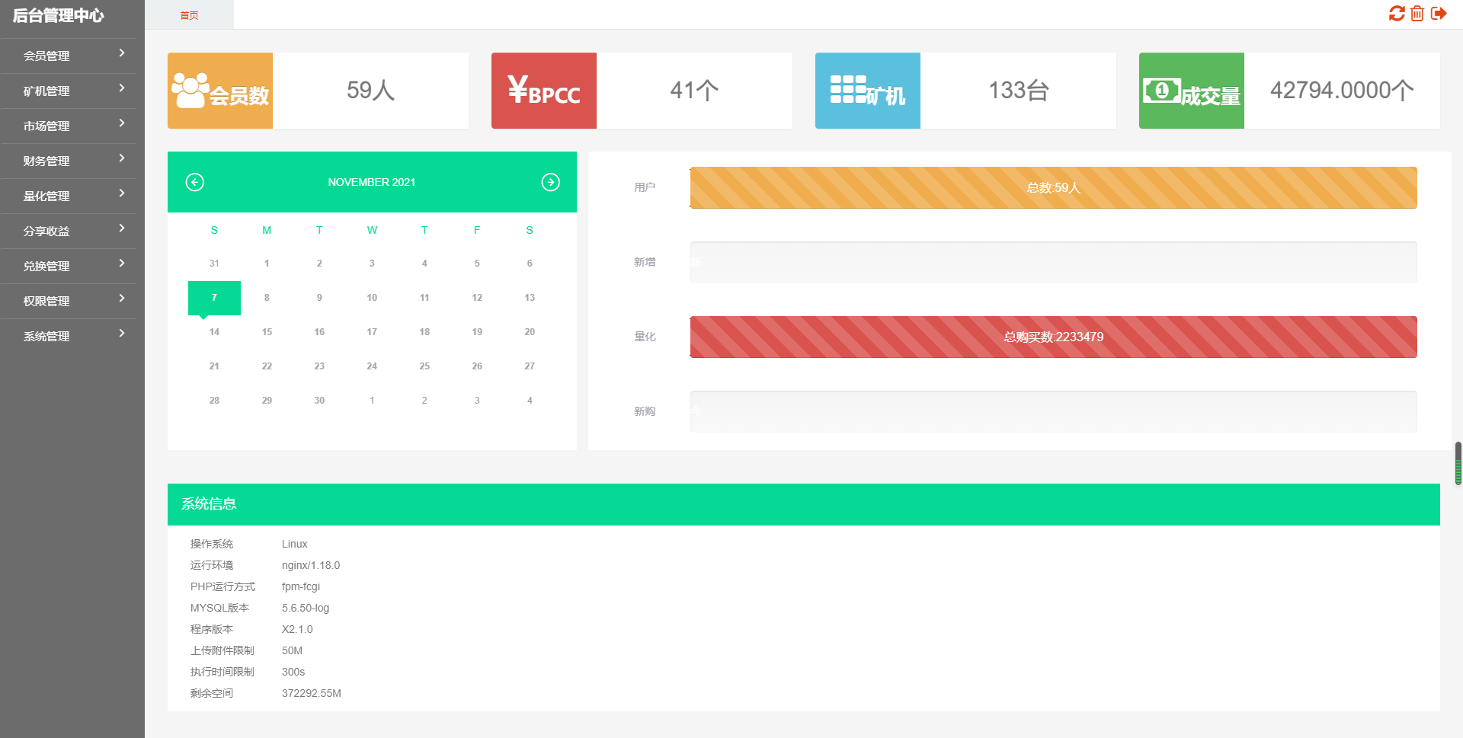Click the red BPCC yen icon tile
Image resolution: width=1463 pixels, height=738 pixels.
tap(544, 91)
